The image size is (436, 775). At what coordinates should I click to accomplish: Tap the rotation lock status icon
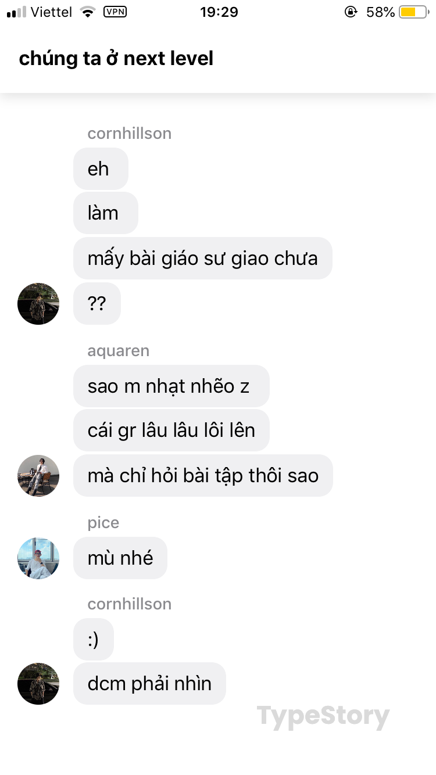point(351,12)
